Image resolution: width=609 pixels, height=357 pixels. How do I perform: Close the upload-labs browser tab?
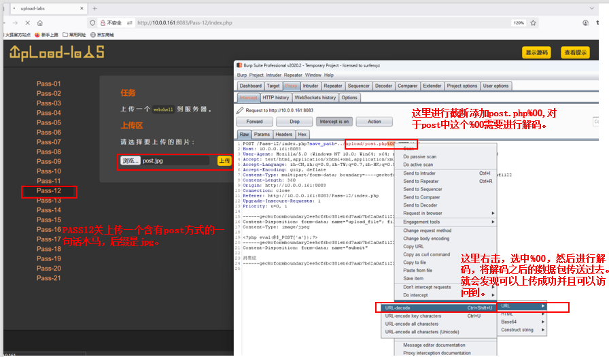pos(82,8)
